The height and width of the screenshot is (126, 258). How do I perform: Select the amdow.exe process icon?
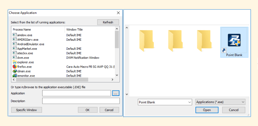point(15,35)
